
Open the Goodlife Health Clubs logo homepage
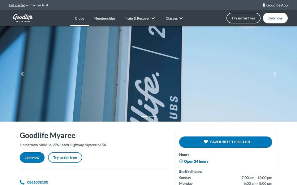click(x=23, y=18)
